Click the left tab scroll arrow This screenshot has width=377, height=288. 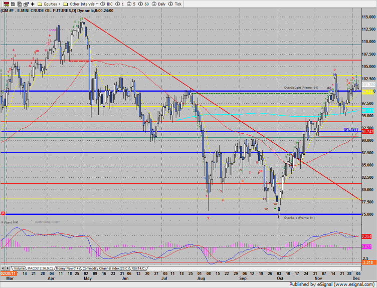[x=3, y=268]
